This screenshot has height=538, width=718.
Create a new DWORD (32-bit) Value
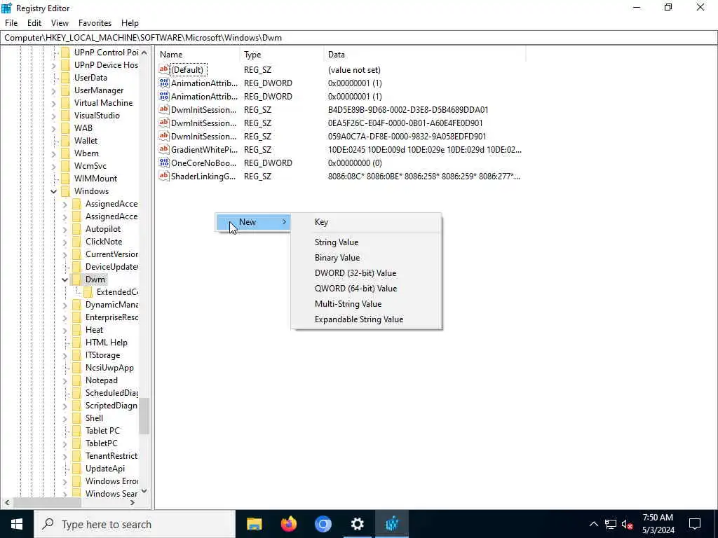click(366, 273)
